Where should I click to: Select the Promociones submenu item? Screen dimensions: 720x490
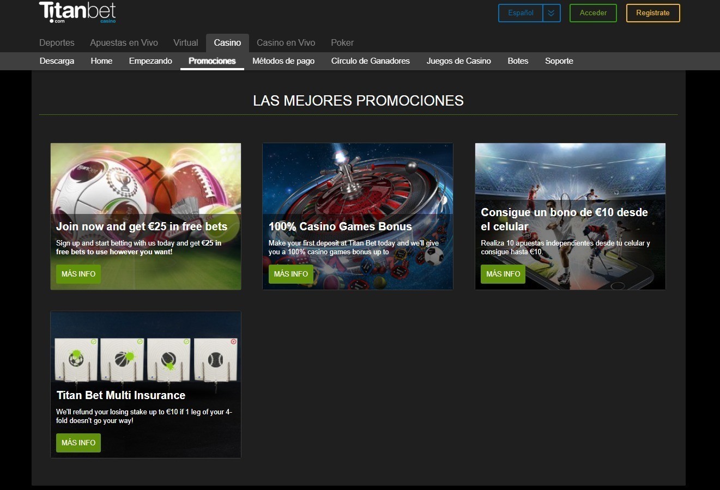click(212, 61)
